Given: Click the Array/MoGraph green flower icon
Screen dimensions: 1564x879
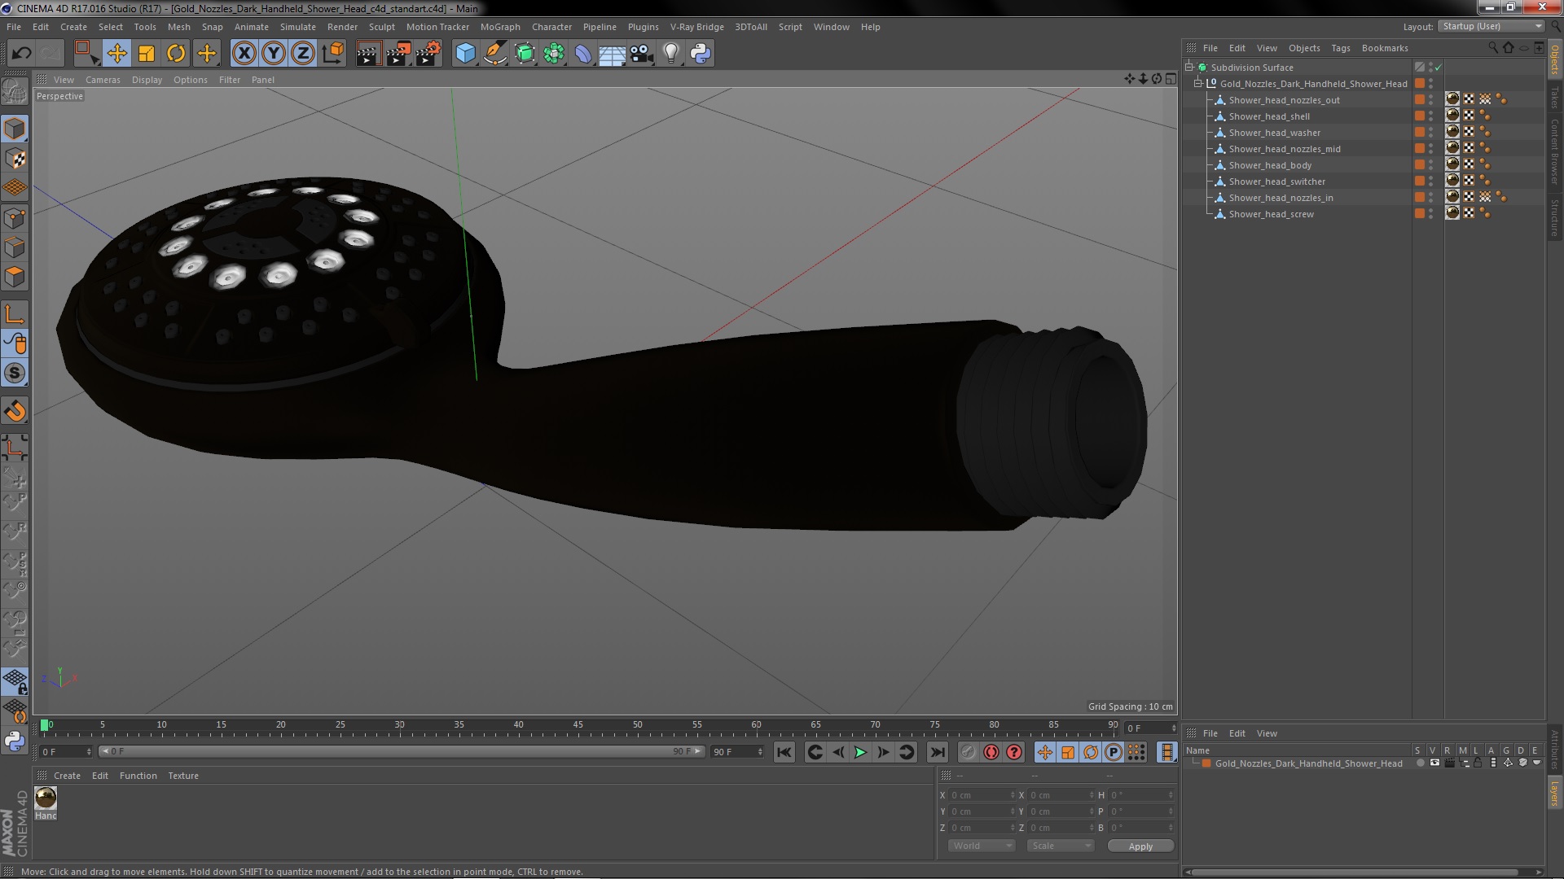Looking at the screenshot, I should tap(554, 54).
